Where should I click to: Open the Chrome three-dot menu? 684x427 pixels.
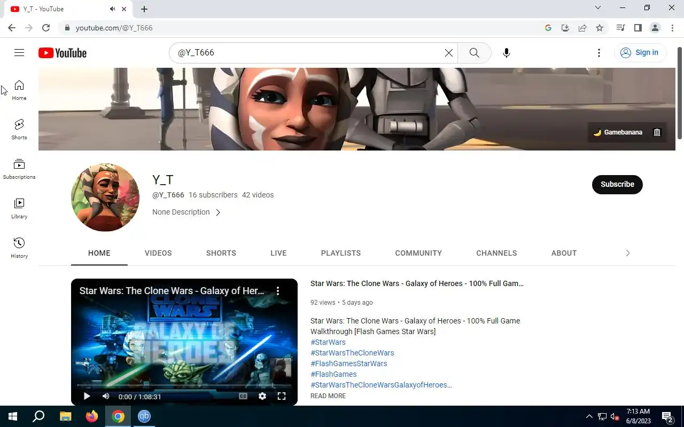(672, 28)
